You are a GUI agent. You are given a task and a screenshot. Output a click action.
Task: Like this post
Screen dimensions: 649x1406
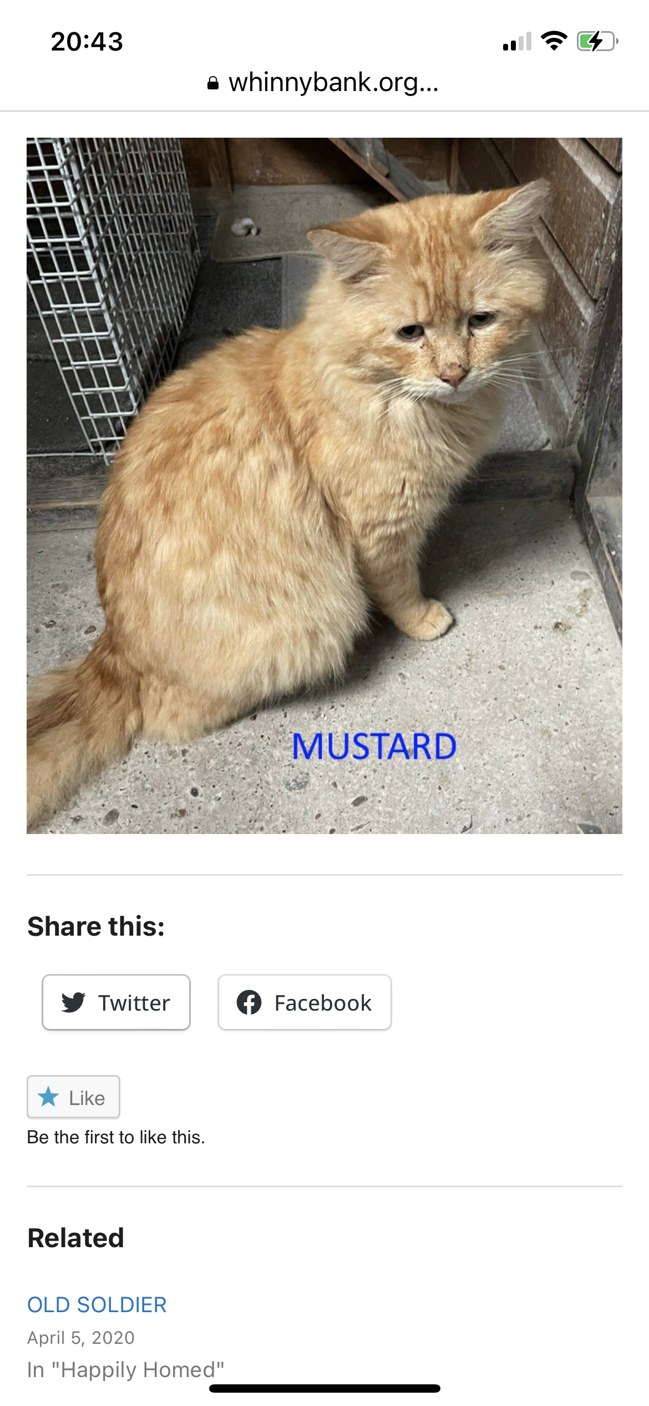click(73, 1097)
